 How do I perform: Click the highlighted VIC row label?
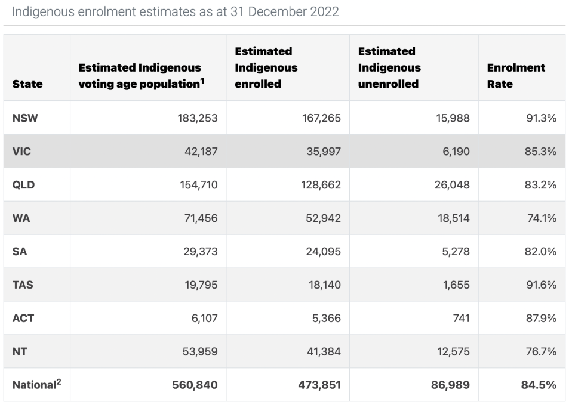21,152
